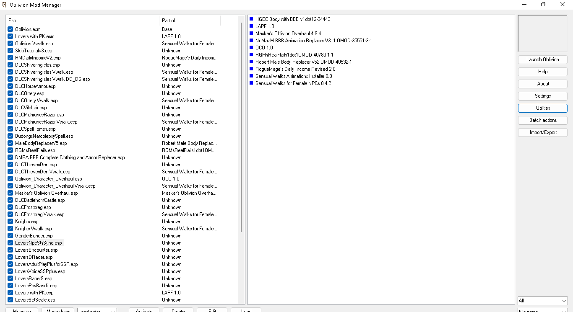The image size is (573, 312).
Task: Select the Robert Male Body Replacer v52 OMOD entry
Action: click(x=304, y=62)
